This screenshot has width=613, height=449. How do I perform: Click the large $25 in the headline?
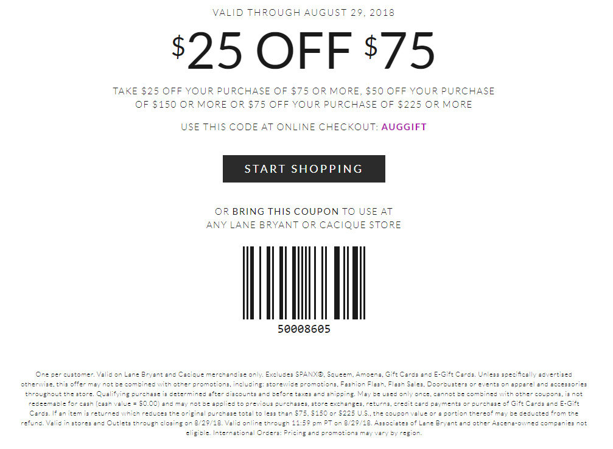[207, 50]
